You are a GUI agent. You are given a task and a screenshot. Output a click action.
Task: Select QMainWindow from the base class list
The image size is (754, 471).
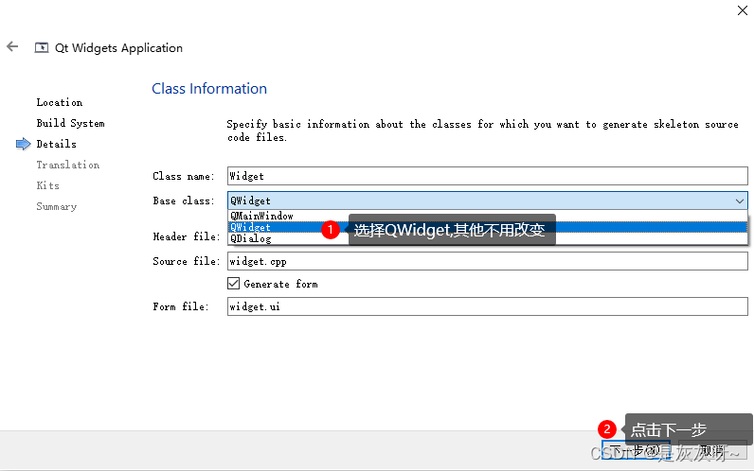coord(261,216)
